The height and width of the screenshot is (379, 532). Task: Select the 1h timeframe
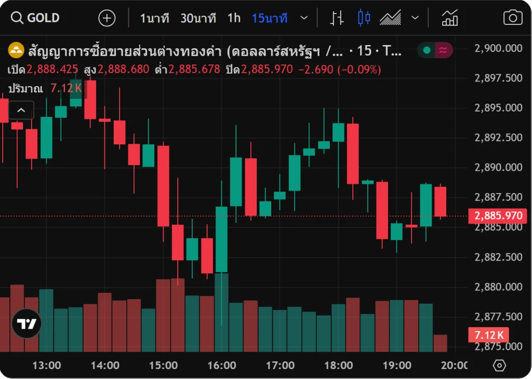(234, 18)
